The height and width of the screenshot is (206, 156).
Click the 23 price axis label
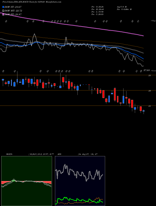coord(149,91)
